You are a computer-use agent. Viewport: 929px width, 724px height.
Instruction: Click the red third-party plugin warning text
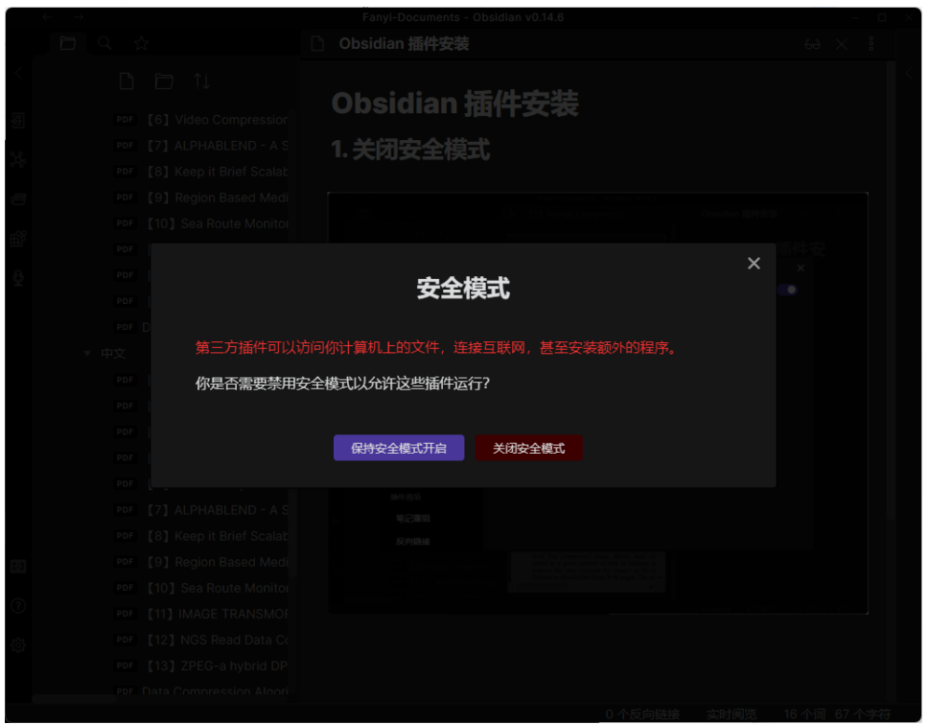click(436, 348)
